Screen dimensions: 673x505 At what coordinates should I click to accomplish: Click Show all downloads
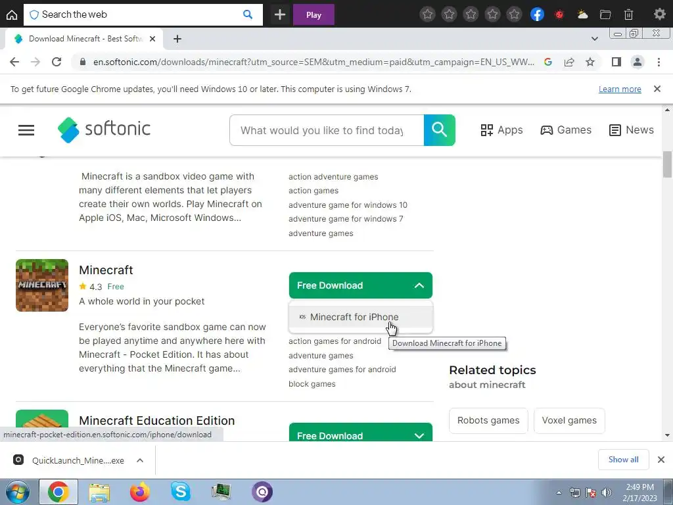click(x=623, y=460)
